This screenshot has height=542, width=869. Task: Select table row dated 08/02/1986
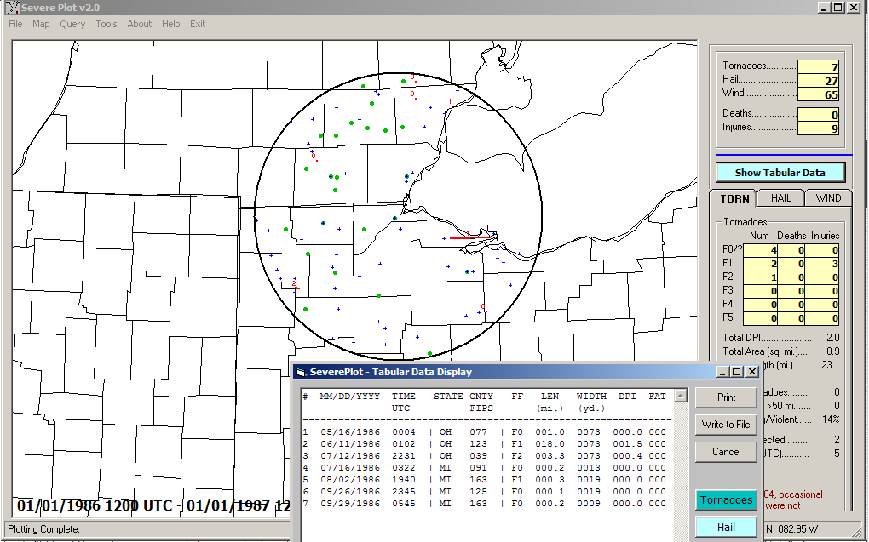pos(485,480)
